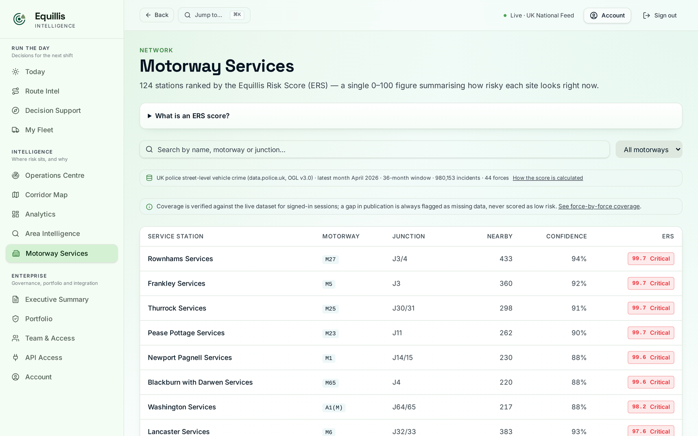Click the Route Intel route icon

coord(16,91)
